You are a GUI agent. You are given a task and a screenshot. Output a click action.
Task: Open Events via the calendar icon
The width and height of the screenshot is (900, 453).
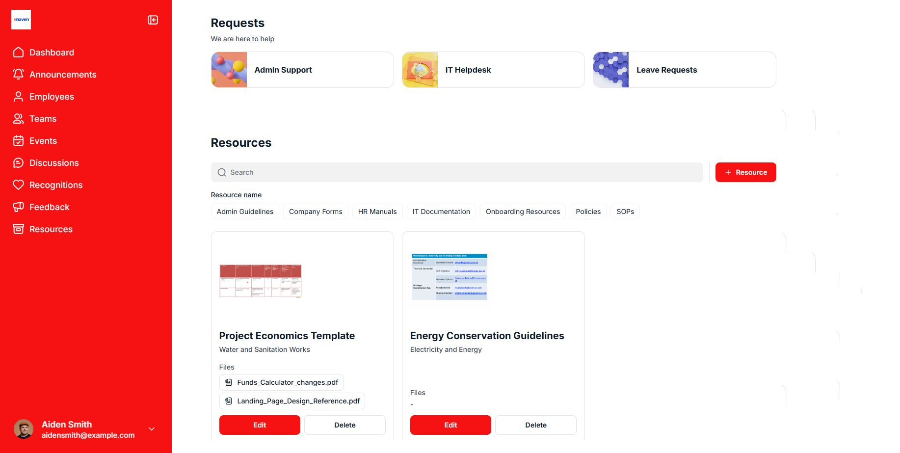click(19, 141)
